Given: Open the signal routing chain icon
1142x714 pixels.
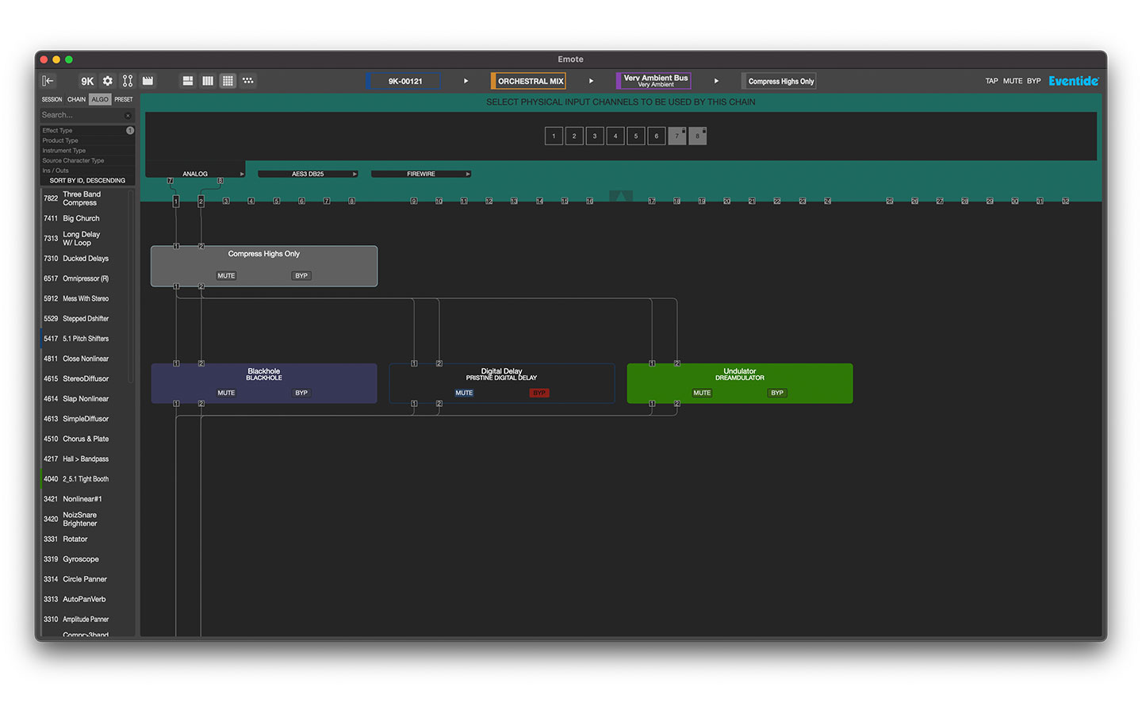Looking at the screenshot, I should pyautogui.click(x=128, y=81).
